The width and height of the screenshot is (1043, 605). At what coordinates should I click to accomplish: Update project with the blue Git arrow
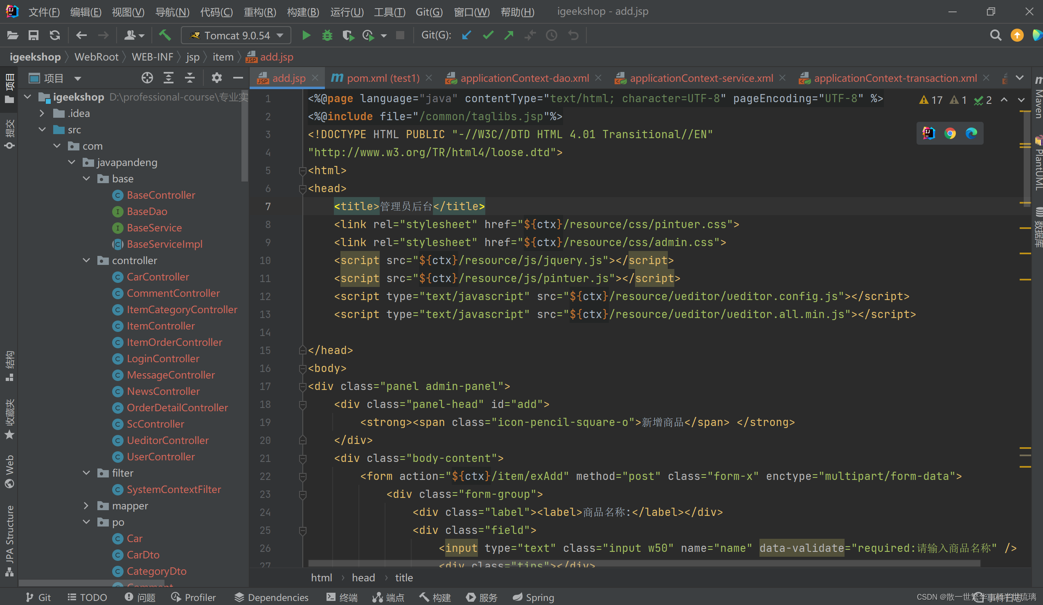[x=466, y=36]
